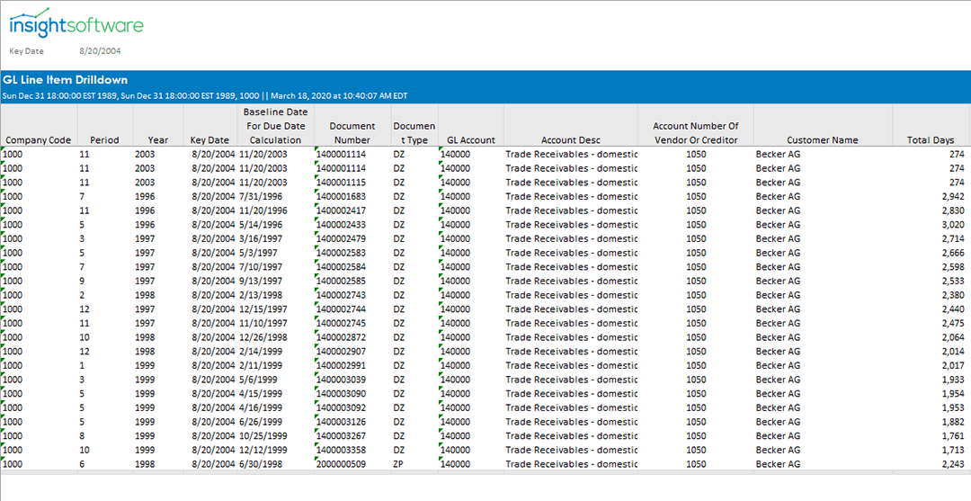971x501 pixels.
Task: Select baseline date 12/26/1998
Action: pos(263,337)
